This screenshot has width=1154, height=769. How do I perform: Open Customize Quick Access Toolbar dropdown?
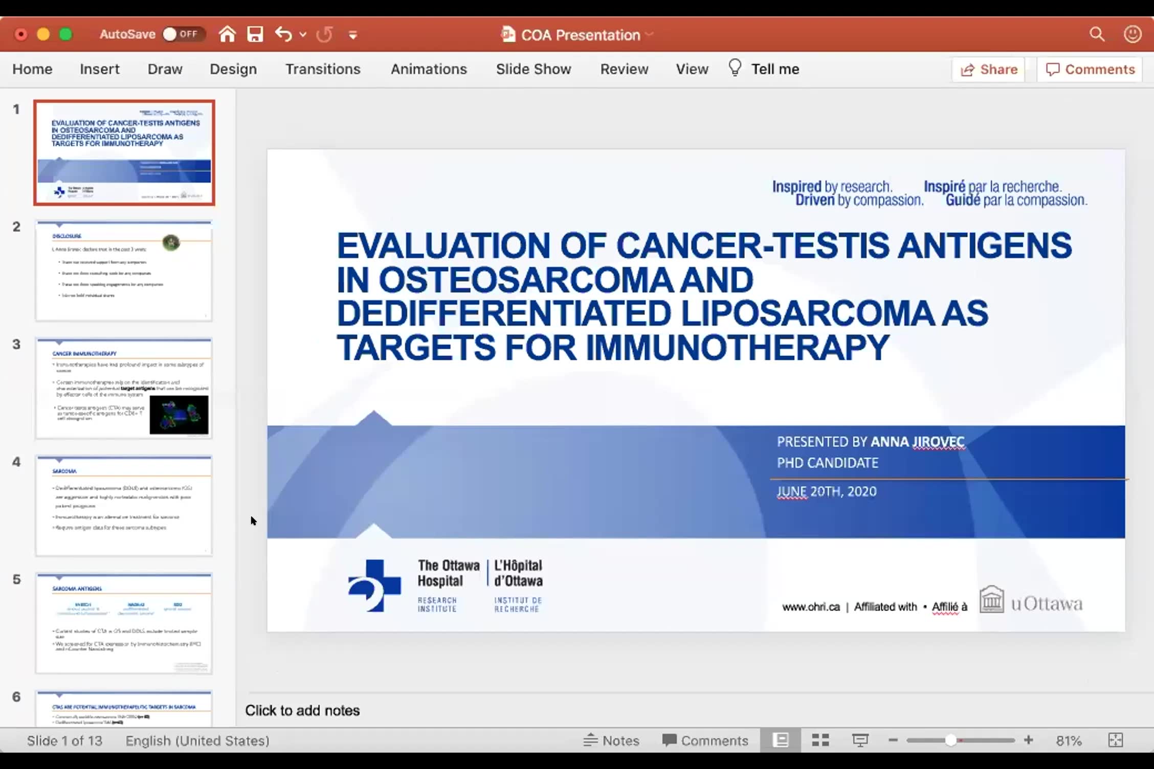coord(352,35)
